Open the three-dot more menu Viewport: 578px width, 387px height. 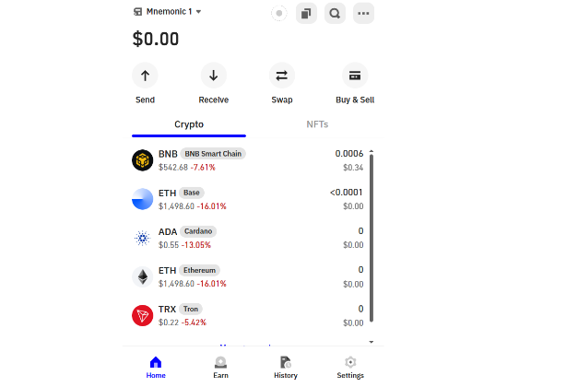click(363, 13)
